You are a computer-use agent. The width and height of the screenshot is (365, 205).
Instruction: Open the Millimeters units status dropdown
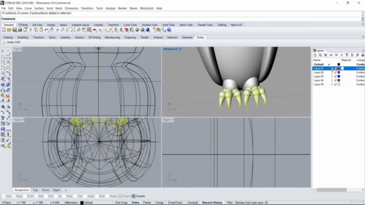(x=71, y=203)
